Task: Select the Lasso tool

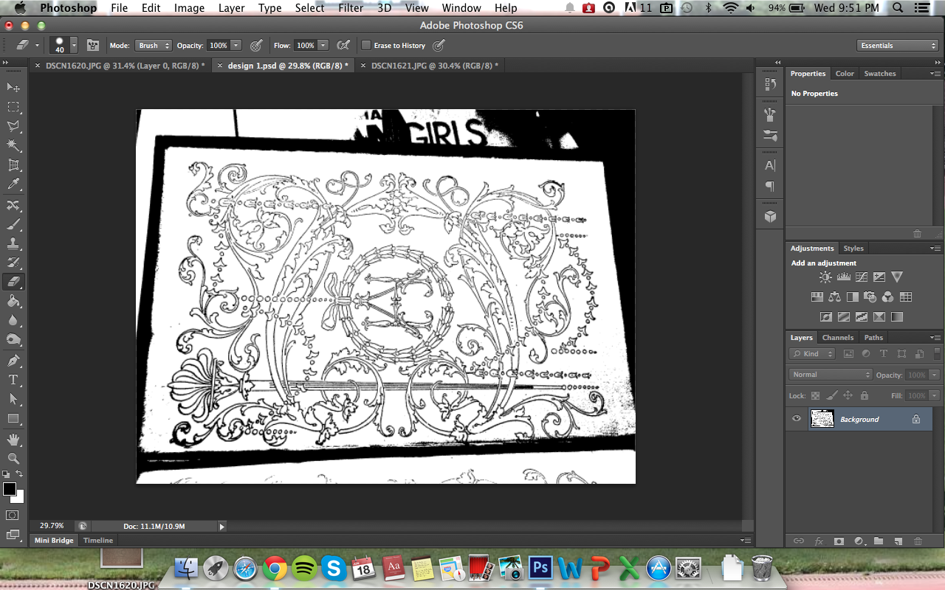Action: [x=13, y=126]
